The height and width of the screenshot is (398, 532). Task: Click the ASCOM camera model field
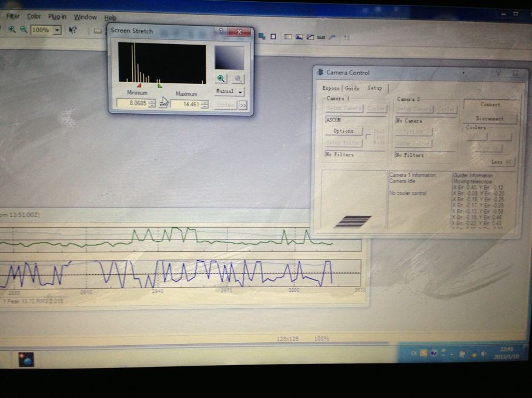click(355, 120)
